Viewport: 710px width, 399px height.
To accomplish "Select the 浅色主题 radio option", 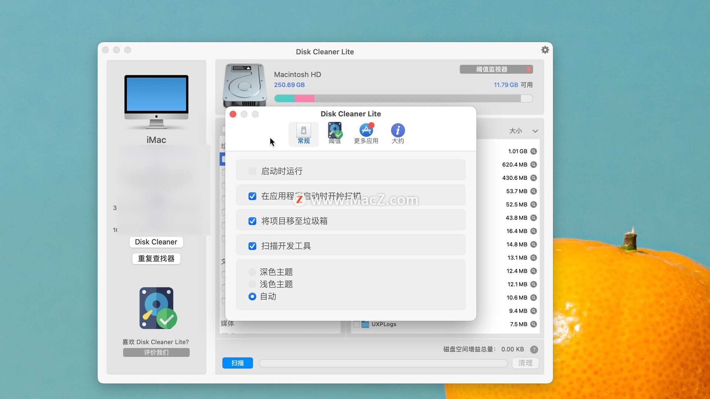I will point(252,284).
